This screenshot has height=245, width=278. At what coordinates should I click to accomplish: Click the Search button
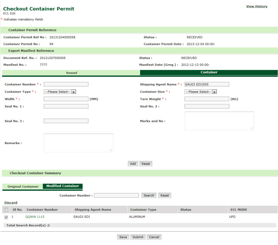pos(149,196)
